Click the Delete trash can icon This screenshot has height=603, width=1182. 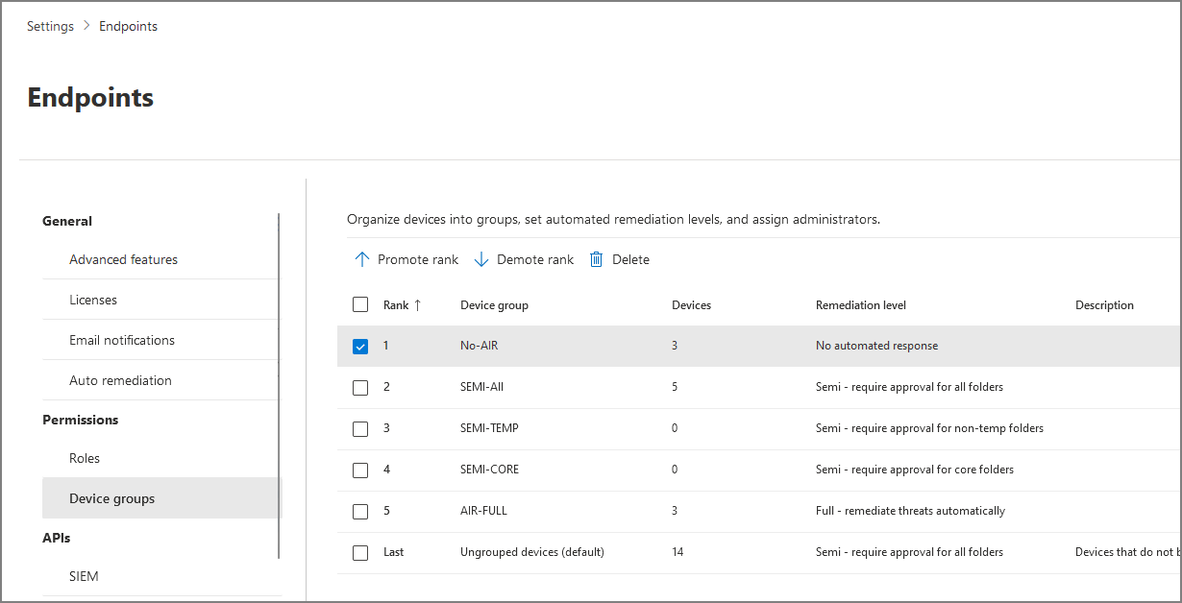596,259
